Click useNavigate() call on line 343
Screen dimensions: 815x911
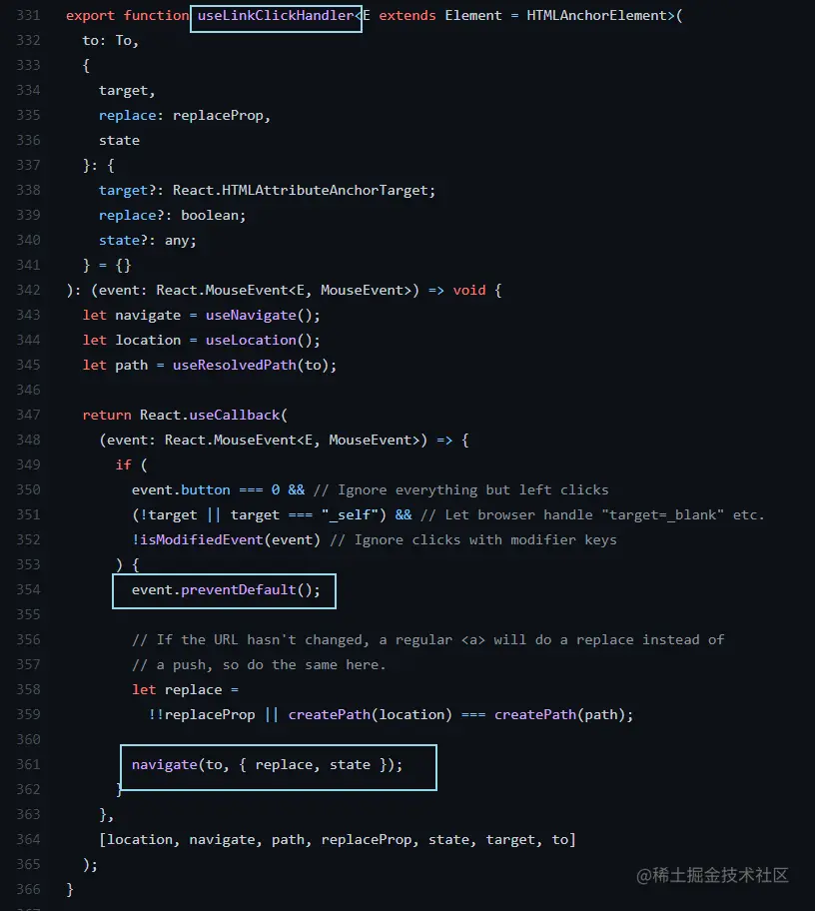(x=263, y=316)
